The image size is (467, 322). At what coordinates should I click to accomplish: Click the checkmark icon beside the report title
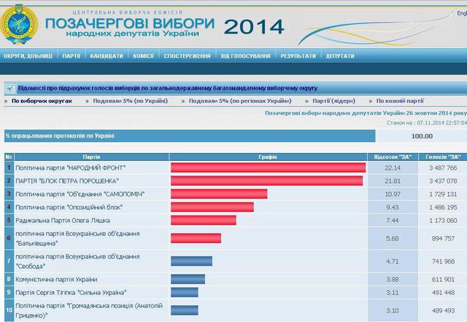(9, 88)
